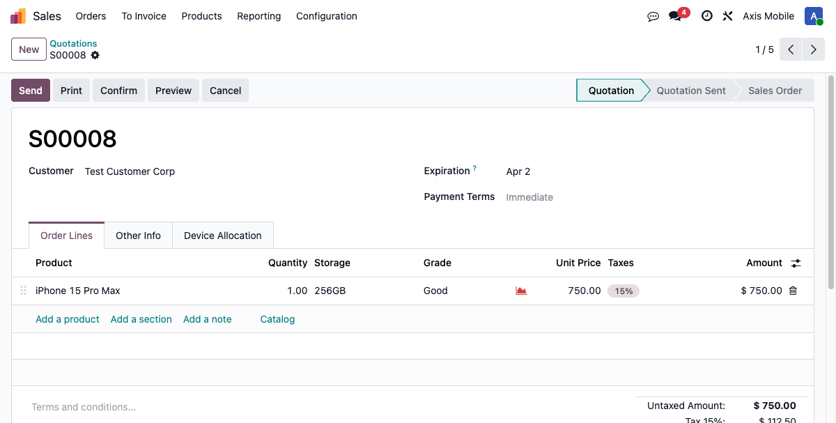
Task: Open the developer tools wrench icon
Action: pyautogui.click(x=727, y=16)
